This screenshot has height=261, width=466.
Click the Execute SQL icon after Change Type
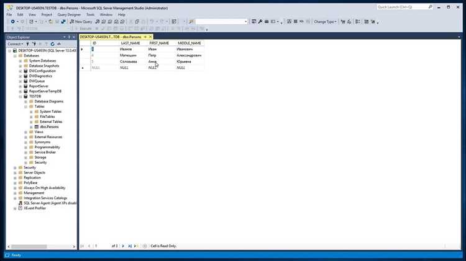pos(343,22)
